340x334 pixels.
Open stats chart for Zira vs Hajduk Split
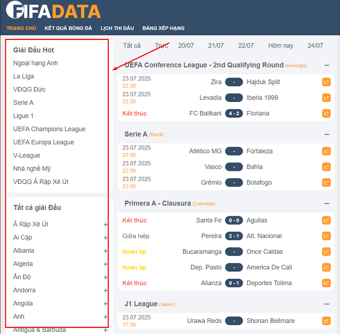click(x=326, y=82)
